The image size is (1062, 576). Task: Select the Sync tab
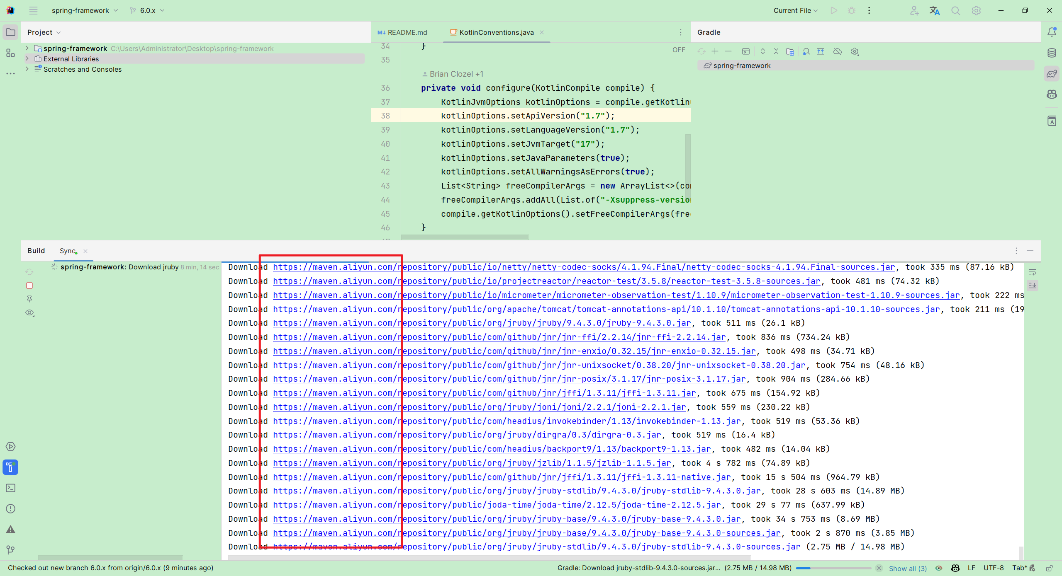[x=68, y=251]
